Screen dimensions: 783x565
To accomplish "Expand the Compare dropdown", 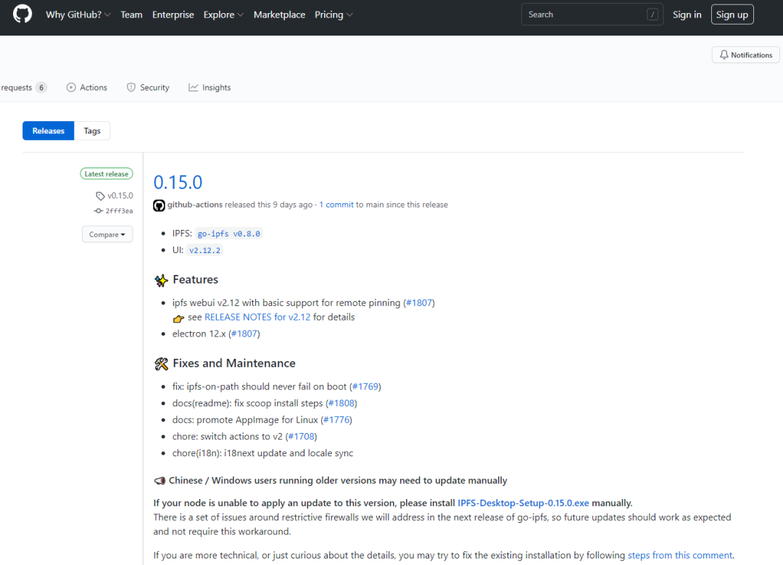I will coord(107,234).
